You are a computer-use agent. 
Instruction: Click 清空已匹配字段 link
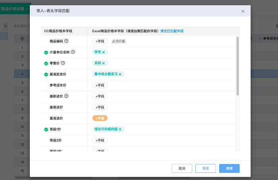[x=172, y=31]
